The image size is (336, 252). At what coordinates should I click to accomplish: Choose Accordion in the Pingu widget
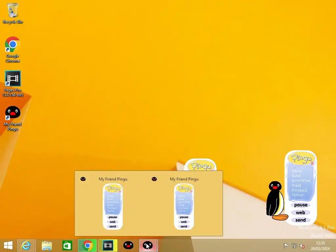click(301, 180)
